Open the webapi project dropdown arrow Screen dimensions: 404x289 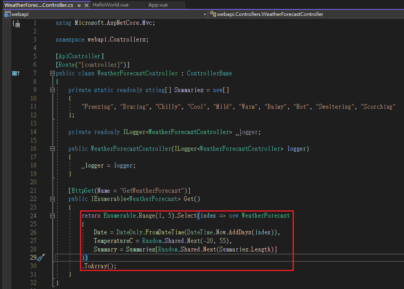(205, 14)
